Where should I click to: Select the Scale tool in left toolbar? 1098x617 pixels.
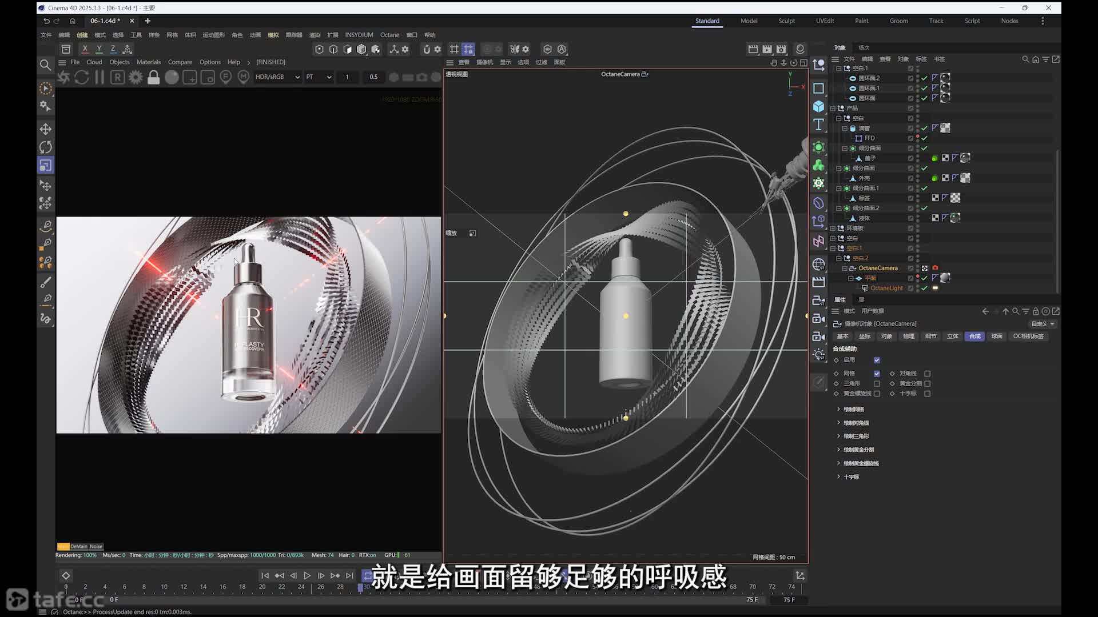coord(46,165)
